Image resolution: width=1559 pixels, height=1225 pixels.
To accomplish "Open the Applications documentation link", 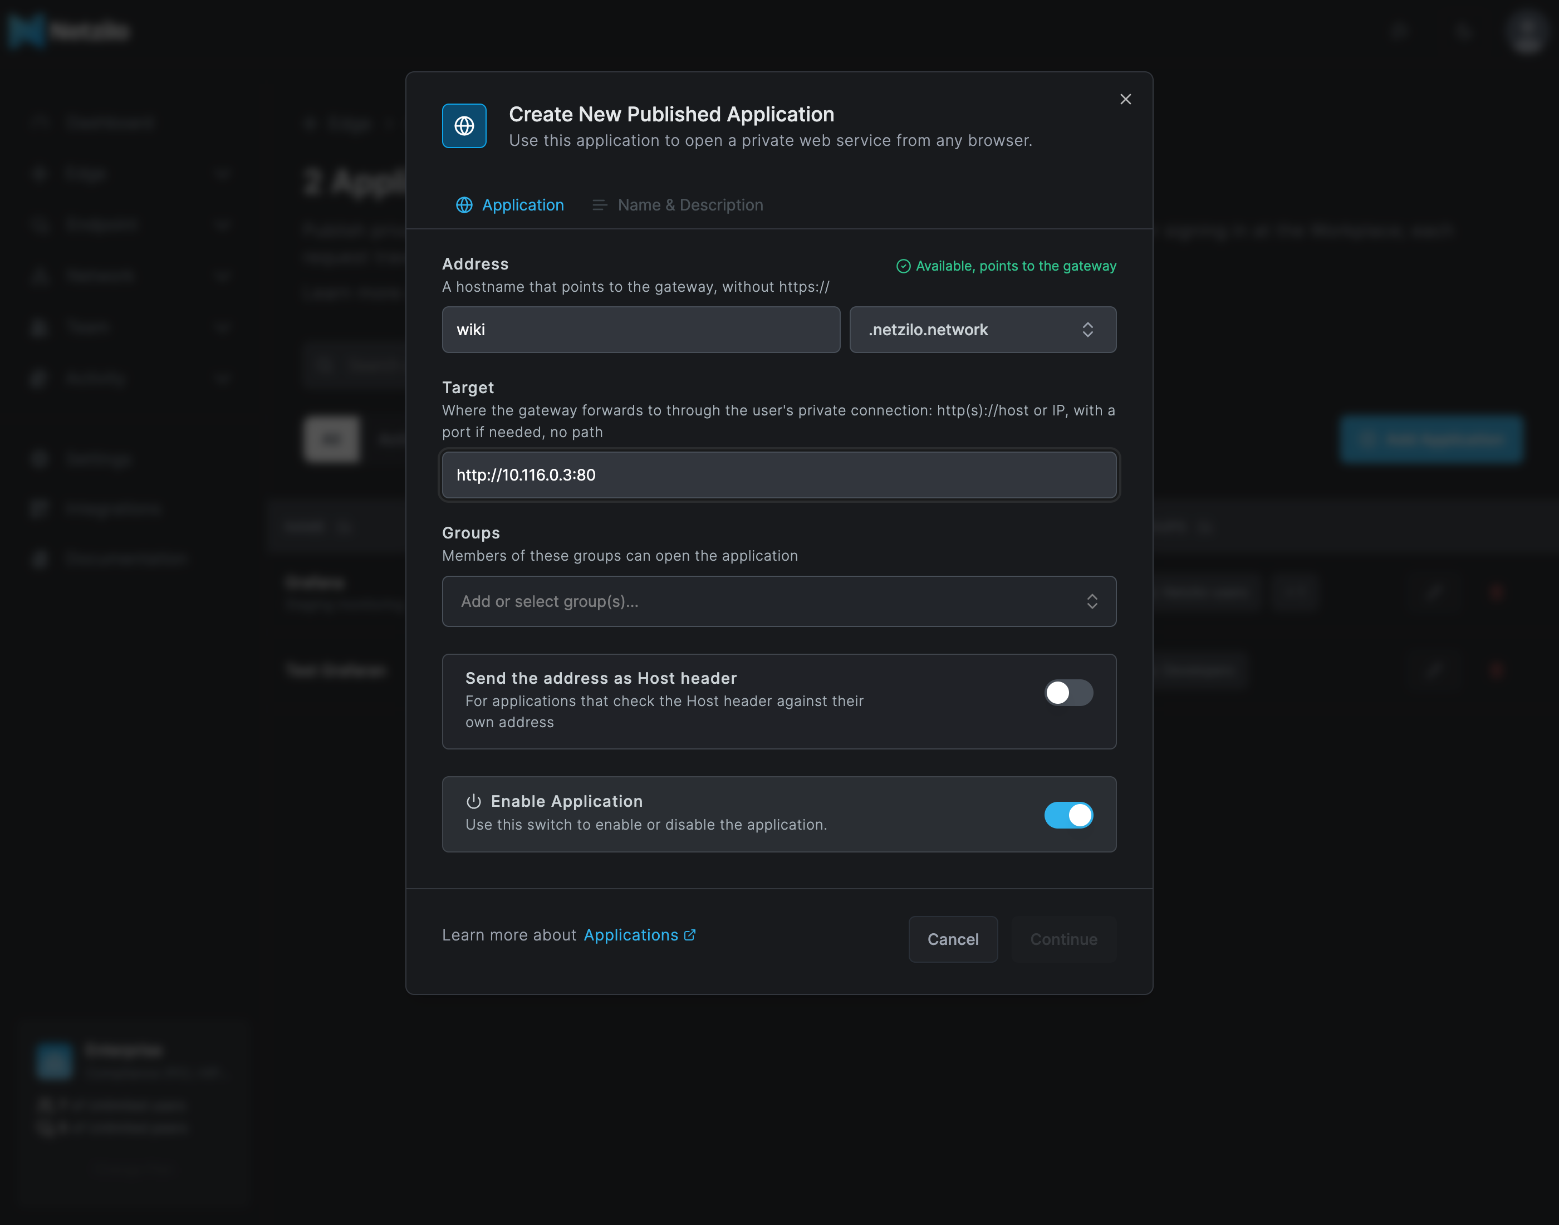I will point(639,935).
